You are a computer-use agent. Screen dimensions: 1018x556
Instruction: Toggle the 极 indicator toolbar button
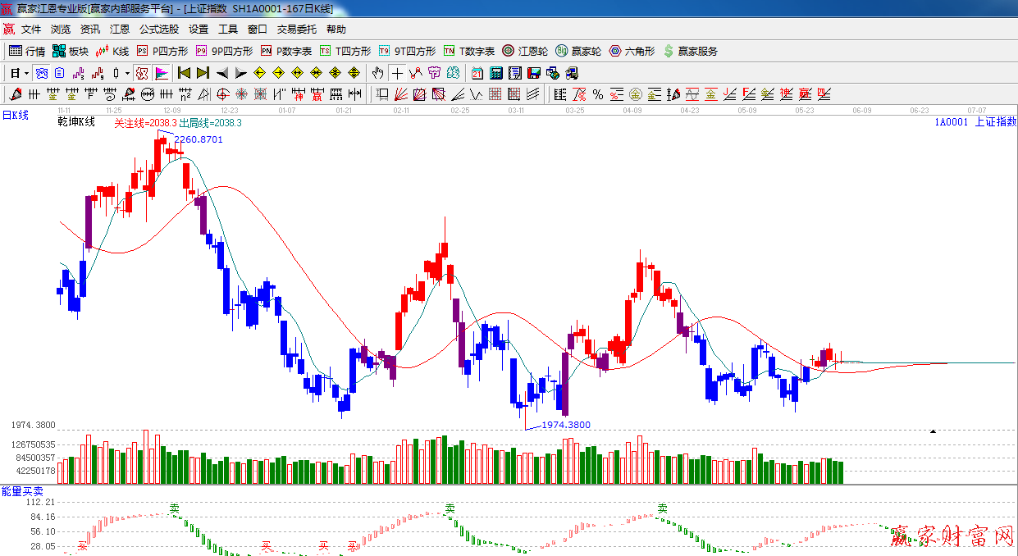[142, 73]
